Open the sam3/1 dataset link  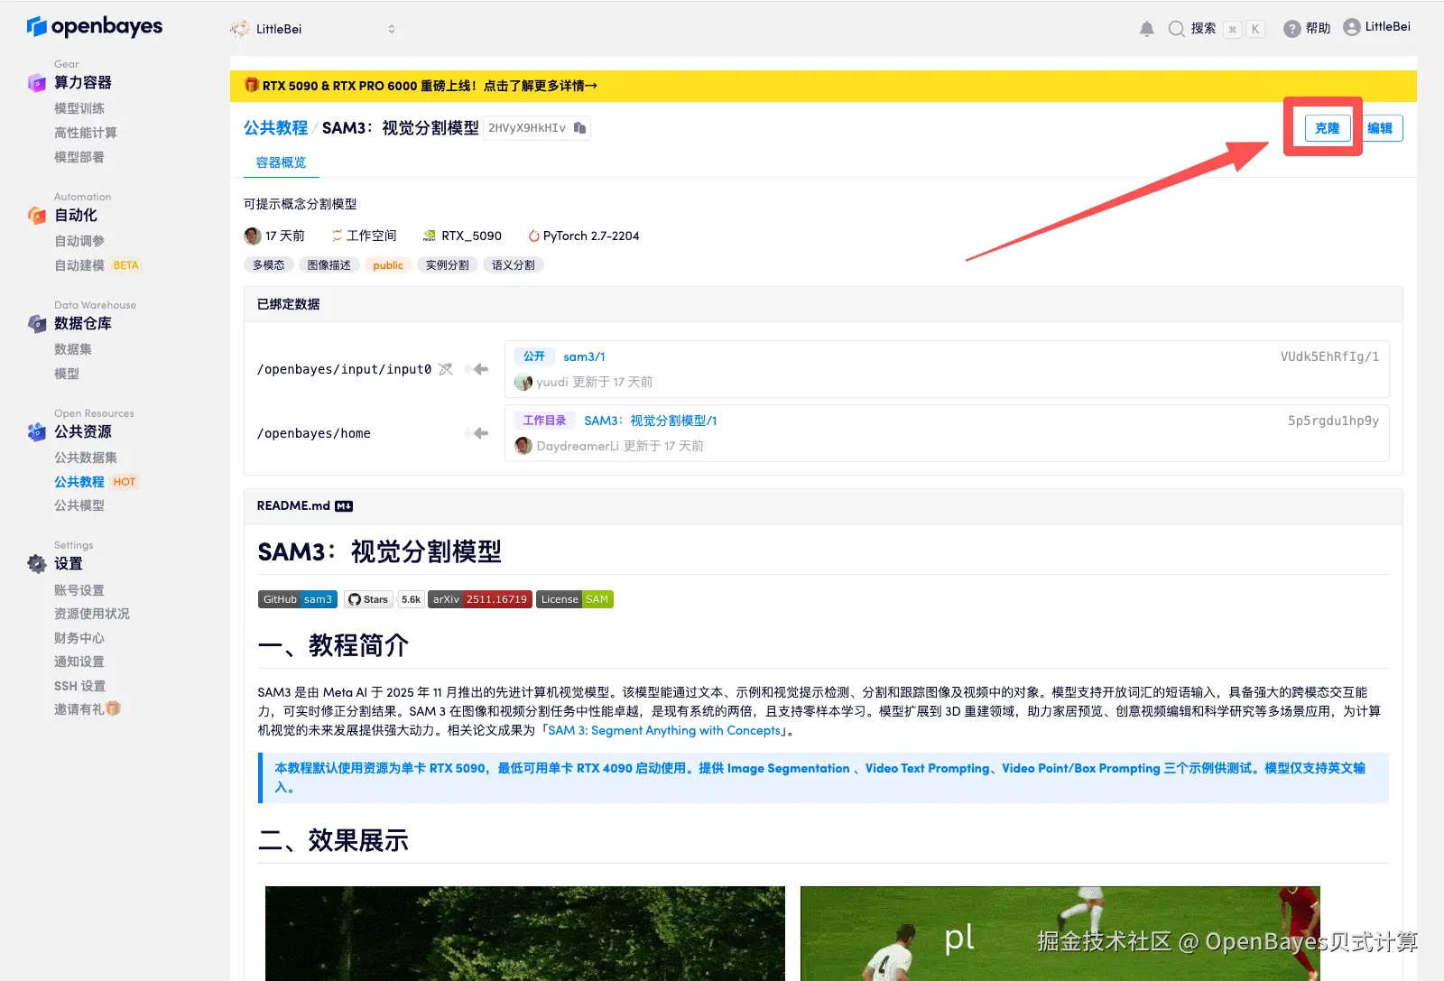pos(583,356)
